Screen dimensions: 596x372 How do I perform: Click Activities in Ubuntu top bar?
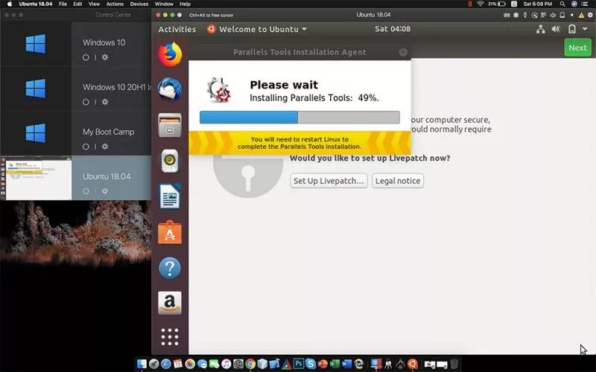click(x=177, y=29)
